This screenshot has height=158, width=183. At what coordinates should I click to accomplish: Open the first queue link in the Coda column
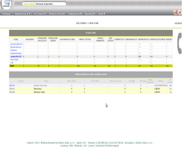click(16, 44)
